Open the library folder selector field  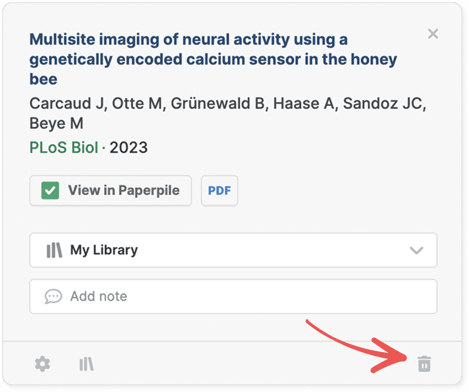[233, 250]
